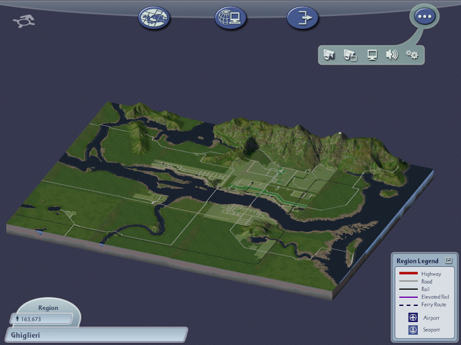Screen dimensions: 461x345
Task: Click the region population value 163,673
Action: (31, 319)
